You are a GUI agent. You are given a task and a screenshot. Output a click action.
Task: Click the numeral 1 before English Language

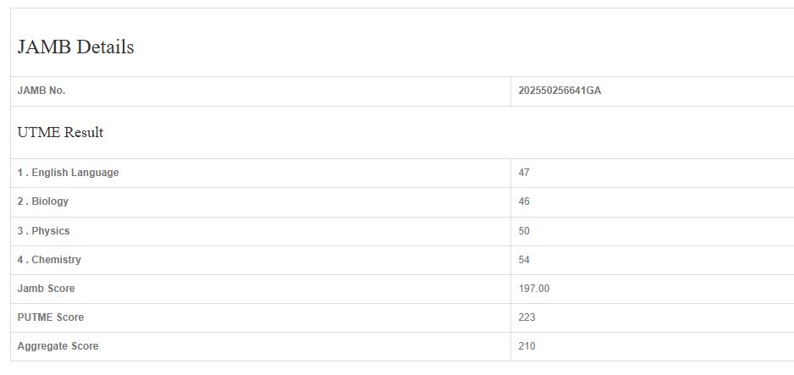tap(20, 173)
